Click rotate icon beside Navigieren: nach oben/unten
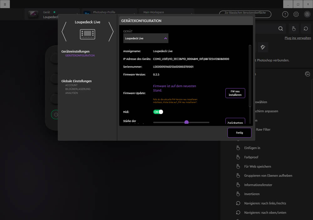 238,212
